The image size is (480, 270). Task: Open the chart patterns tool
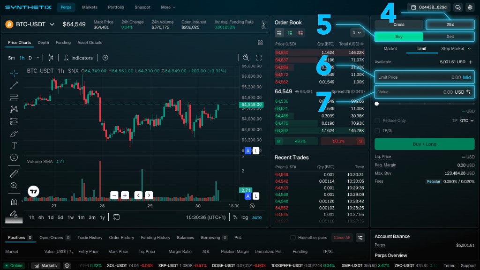point(14,109)
